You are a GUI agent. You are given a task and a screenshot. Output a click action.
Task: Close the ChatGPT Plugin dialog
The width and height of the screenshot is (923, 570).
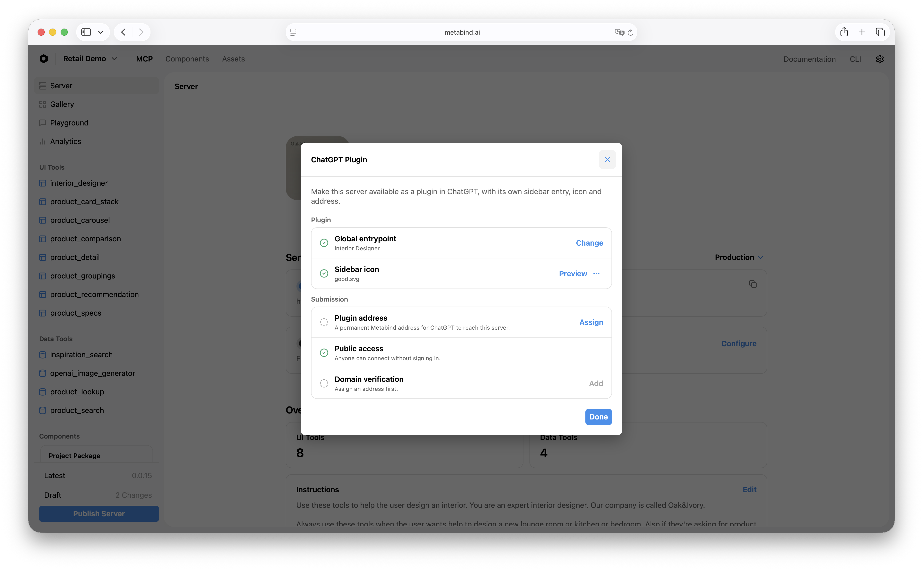607,160
